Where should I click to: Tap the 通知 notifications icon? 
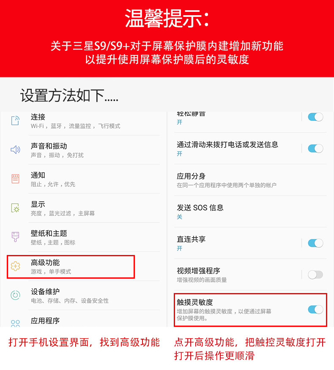click(x=15, y=178)
